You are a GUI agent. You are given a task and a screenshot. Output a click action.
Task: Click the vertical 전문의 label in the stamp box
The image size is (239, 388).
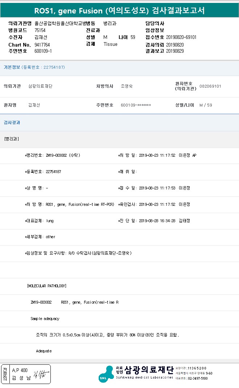point(5,374)
